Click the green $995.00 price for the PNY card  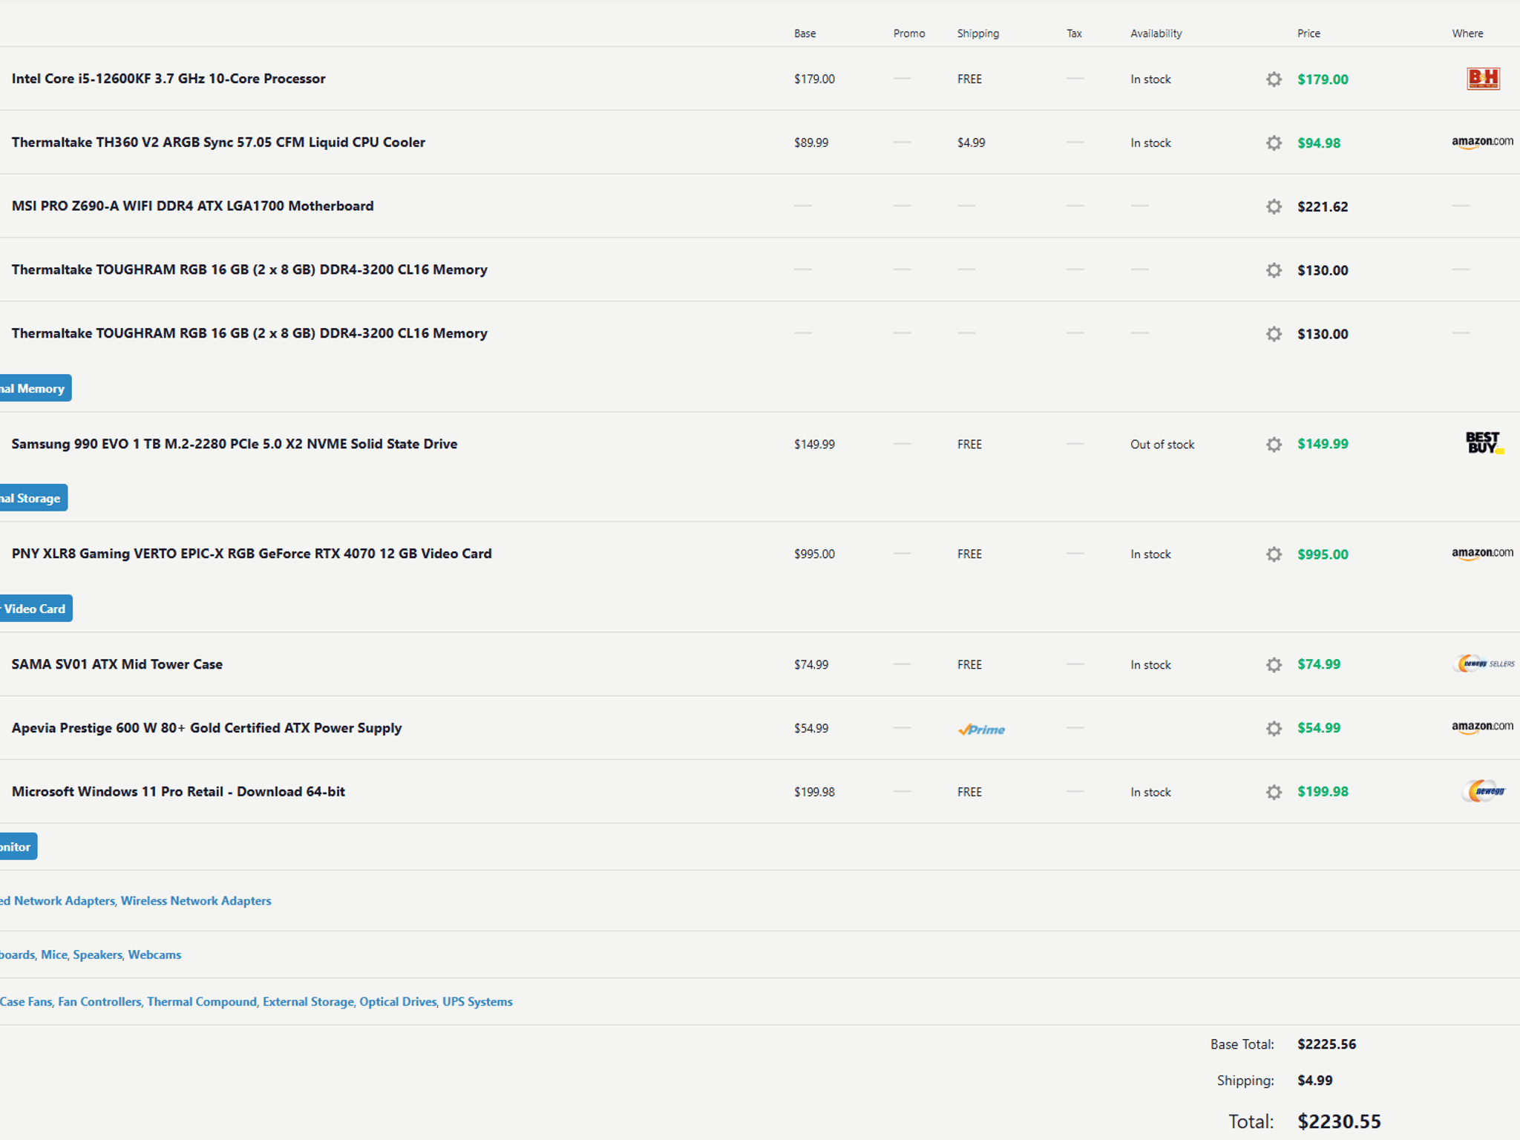point(1323,554)
